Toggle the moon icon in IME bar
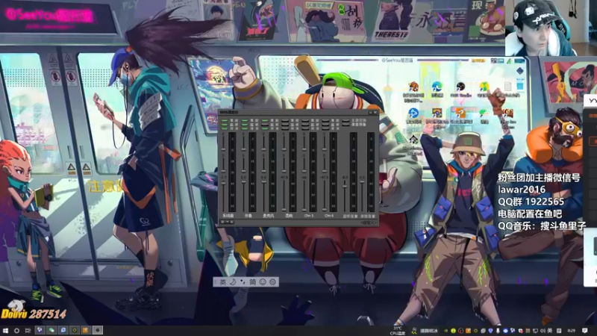This screenshot has height=336, width=597. pos(233,282)
